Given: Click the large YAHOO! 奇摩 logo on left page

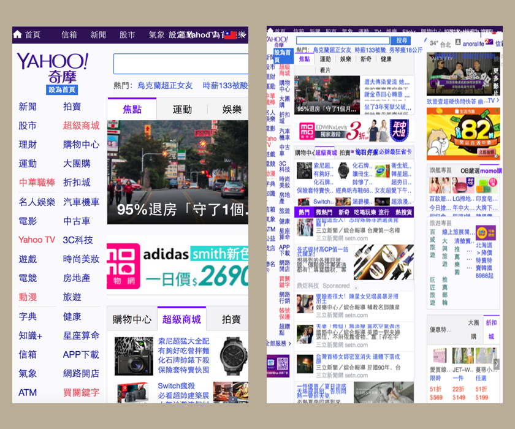Looking at the screenshot, I should [x=53, y=67].
